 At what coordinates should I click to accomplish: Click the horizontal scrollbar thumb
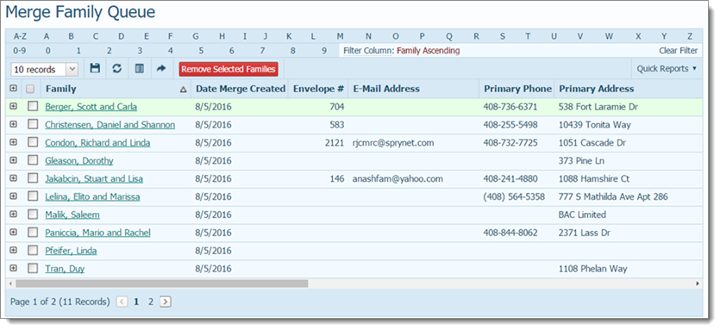161,283
